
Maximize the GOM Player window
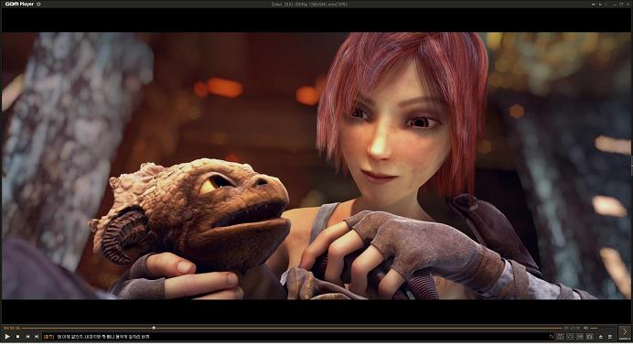point(621,4)
